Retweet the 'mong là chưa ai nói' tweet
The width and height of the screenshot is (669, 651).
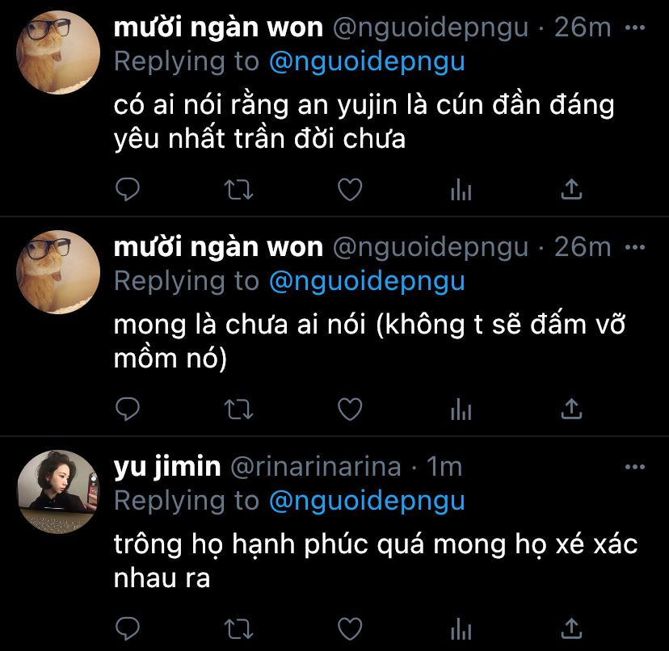238,409
